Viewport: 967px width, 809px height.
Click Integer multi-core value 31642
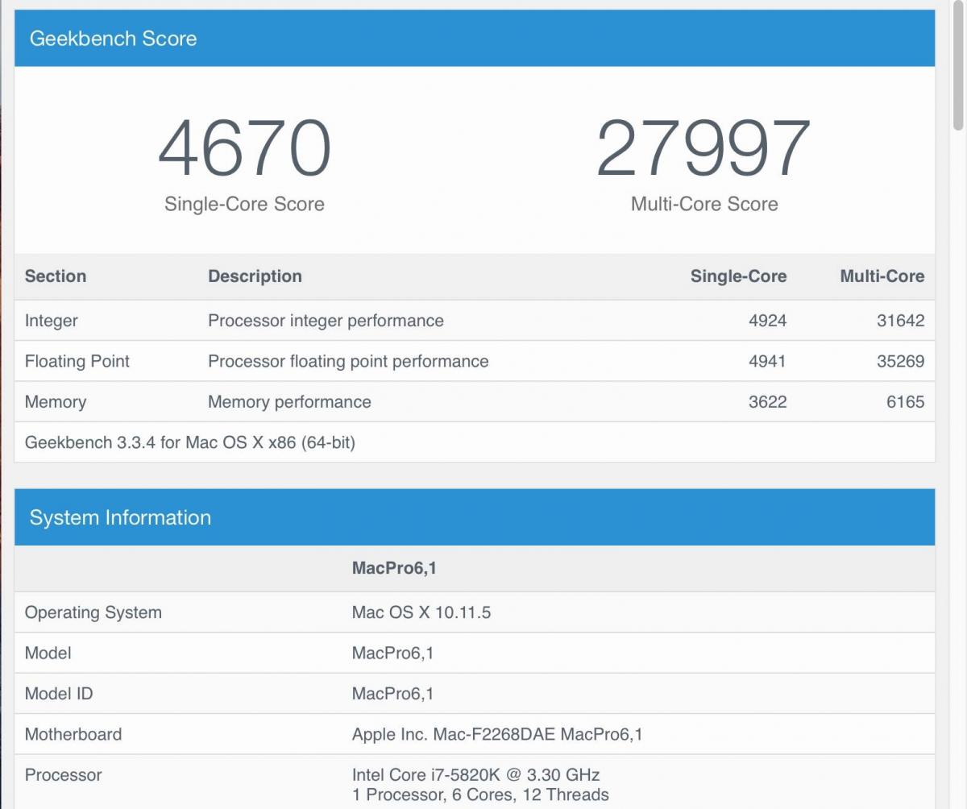900,321
